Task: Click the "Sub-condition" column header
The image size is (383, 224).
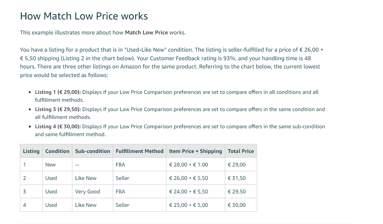Action: click(93, 151)
